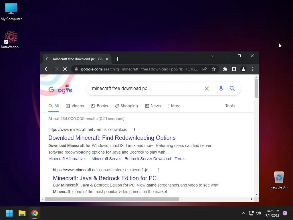The image size is (293, 220).
Task: Submit search with the magnifier icon
Action: [x=232, y=88]
